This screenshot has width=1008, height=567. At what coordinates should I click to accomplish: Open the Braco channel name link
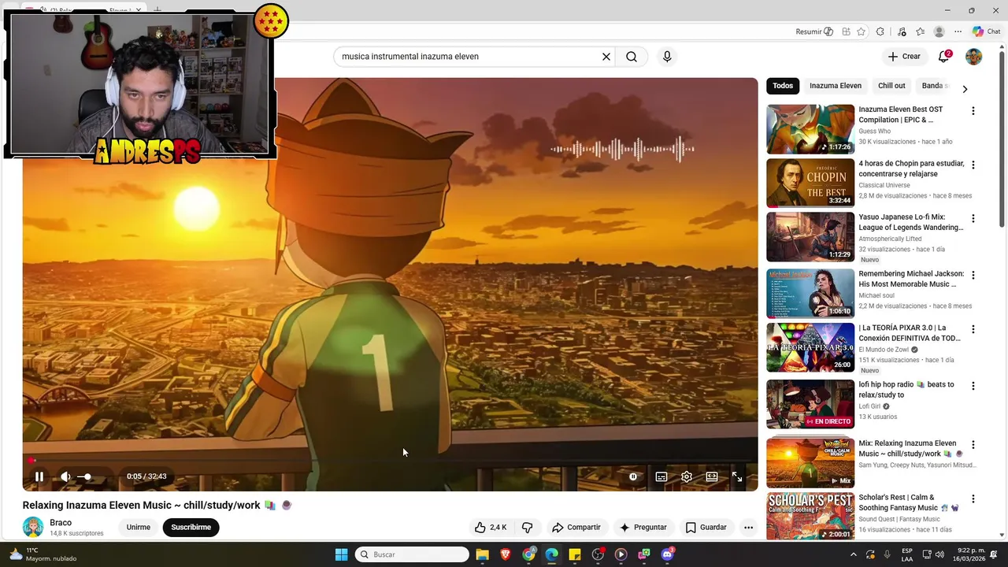point(61,522)
